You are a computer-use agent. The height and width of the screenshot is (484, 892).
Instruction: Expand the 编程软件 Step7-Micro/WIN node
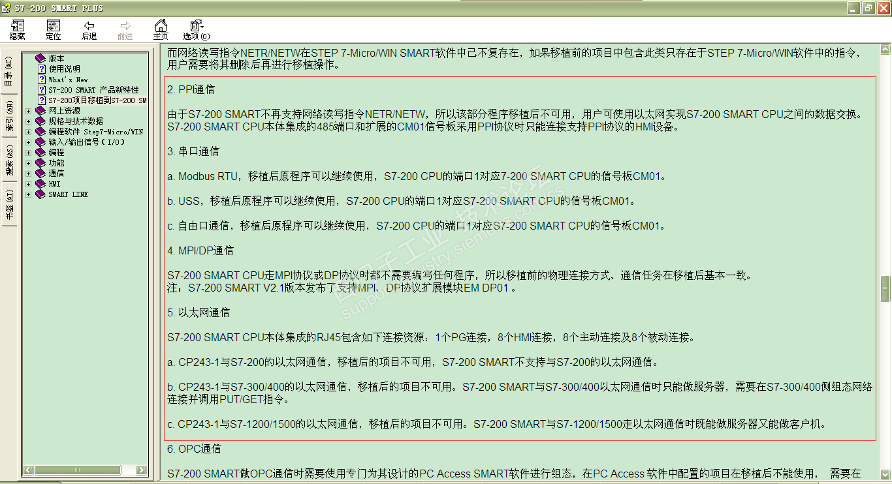(x=29, y=132)
